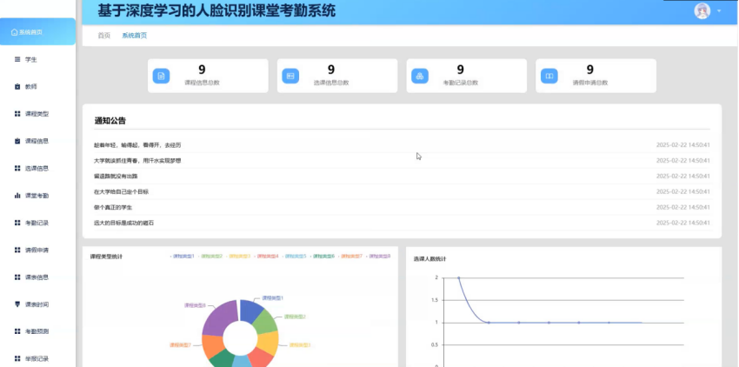
Task: Click the pie label 课程类型8 beside the purple slice
Action: coord(195,305)
